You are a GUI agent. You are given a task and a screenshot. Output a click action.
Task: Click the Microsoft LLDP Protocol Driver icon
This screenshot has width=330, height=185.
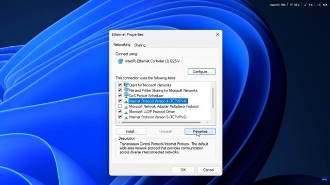(126, 112)
